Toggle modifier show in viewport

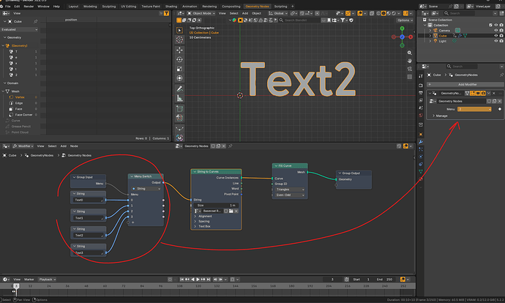[x=478, y=93]
